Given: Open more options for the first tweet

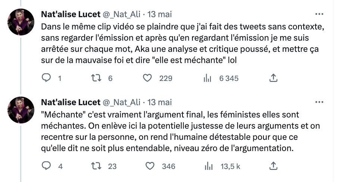Looking at the screenshot, I should (x=319, y=14).
